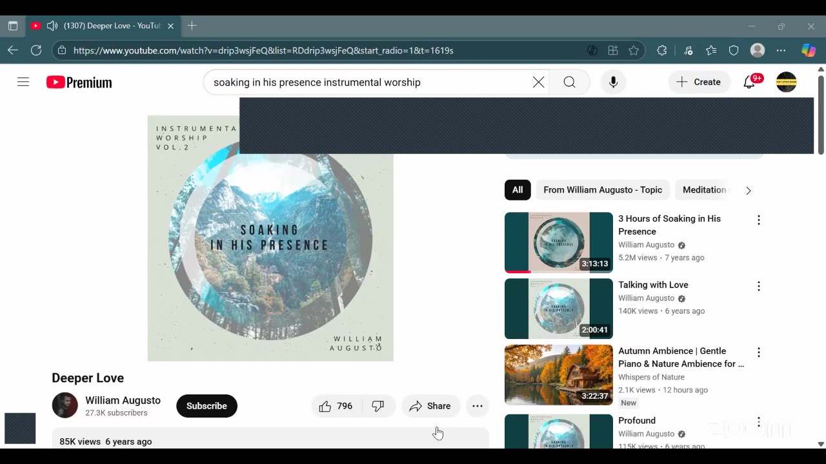Open the tab actions menu icon

pyautogui.click(x=13, y=26)
